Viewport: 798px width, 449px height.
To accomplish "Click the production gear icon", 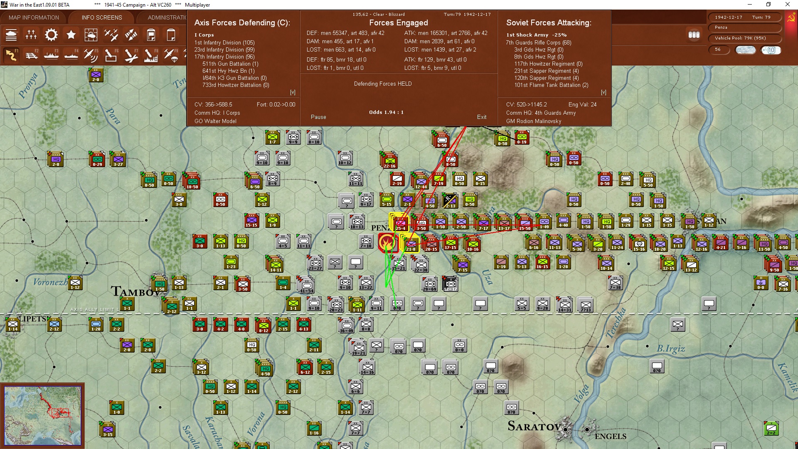I will point(51,35).
